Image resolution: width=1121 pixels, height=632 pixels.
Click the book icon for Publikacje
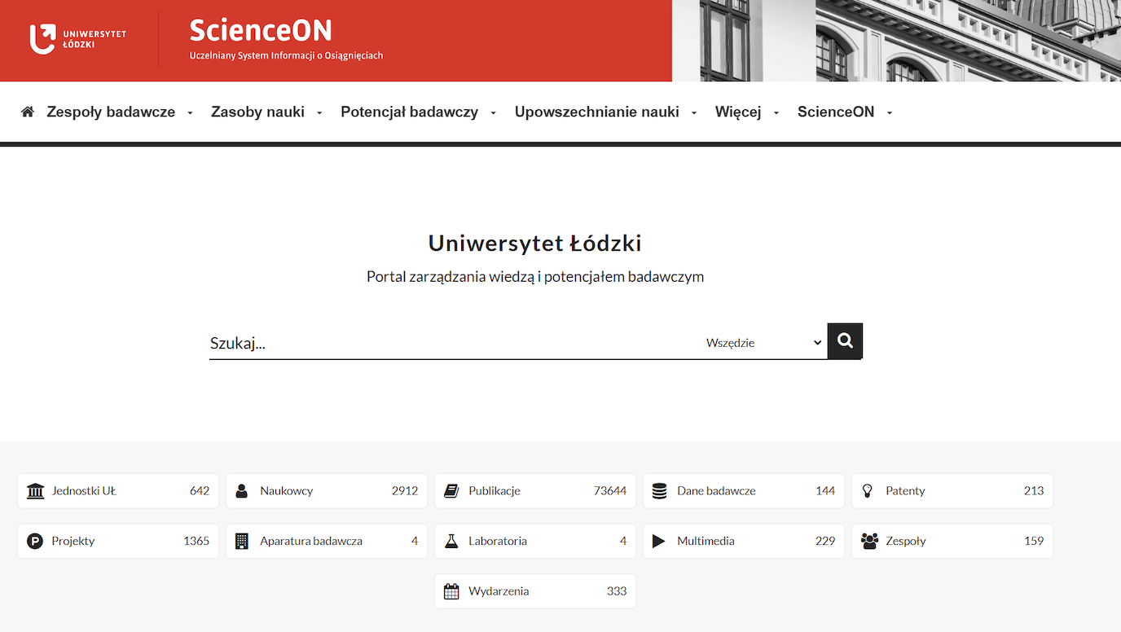coord(451,491)
